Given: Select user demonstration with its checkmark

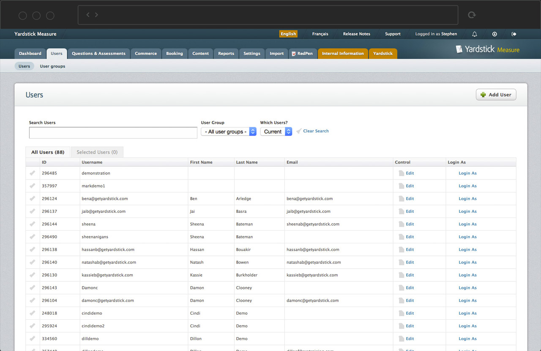Looking at the screenshot, I should pyautogui.click(x=33, y=173).
